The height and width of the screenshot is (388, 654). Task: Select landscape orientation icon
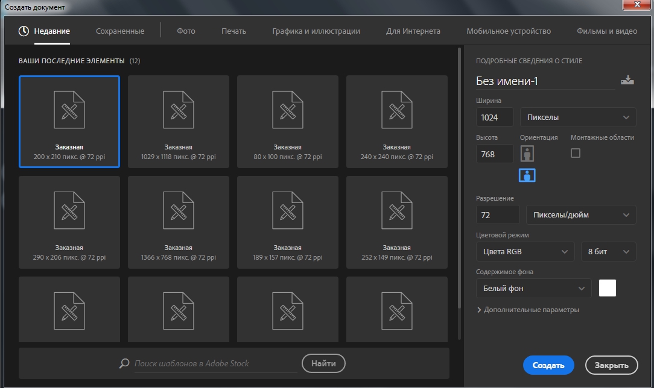527,175
